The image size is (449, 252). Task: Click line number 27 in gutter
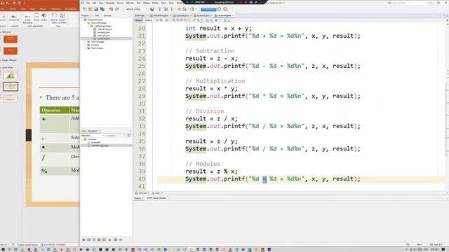pyautogui.click(x=142, y=81)
